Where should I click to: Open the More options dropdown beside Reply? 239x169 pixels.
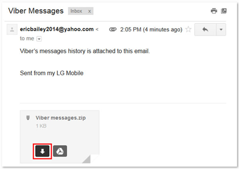[x=221, y=30]
